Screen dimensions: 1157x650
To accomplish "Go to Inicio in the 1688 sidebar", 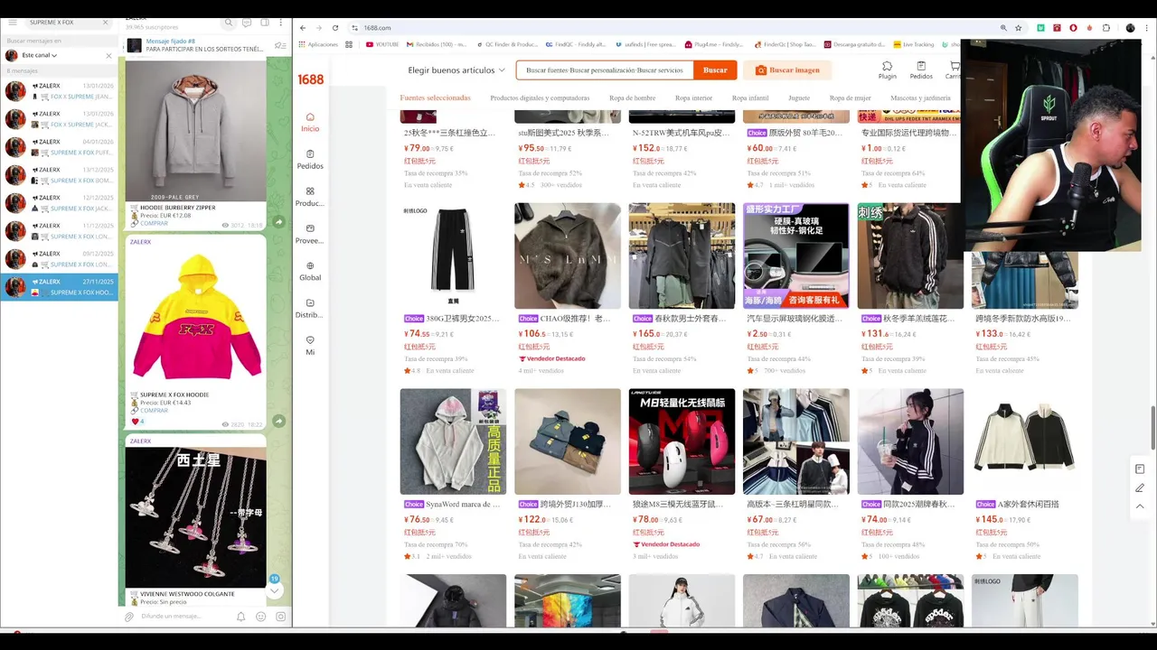I will coord(310,122).
